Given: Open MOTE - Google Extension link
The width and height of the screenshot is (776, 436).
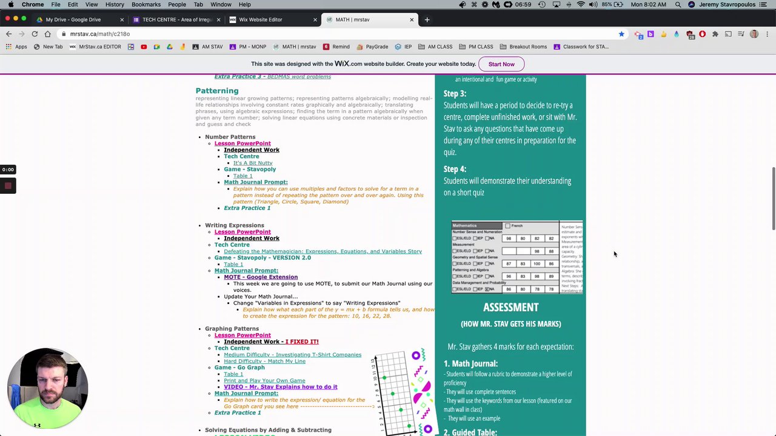Looking at the screenshot, I should pyautogui.click(x=261, y=277).
